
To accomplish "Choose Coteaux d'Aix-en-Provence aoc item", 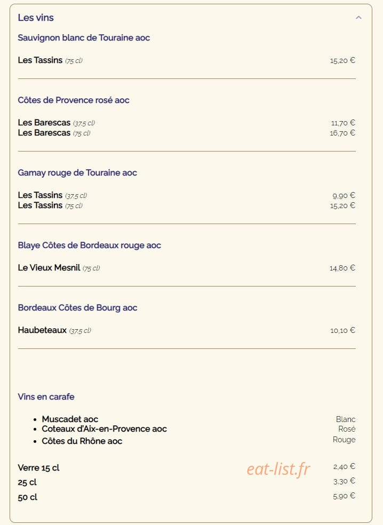I will click(104, 429).
